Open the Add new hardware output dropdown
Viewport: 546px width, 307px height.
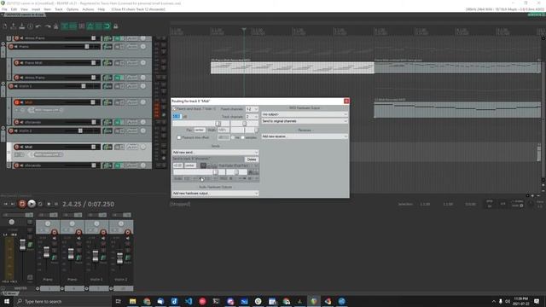[216, 194]
